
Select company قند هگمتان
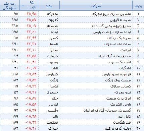coord(122,122)
